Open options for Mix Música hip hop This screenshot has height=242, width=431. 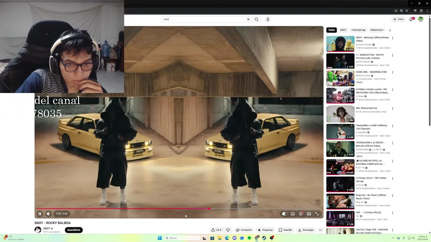(x=393, y=109)
